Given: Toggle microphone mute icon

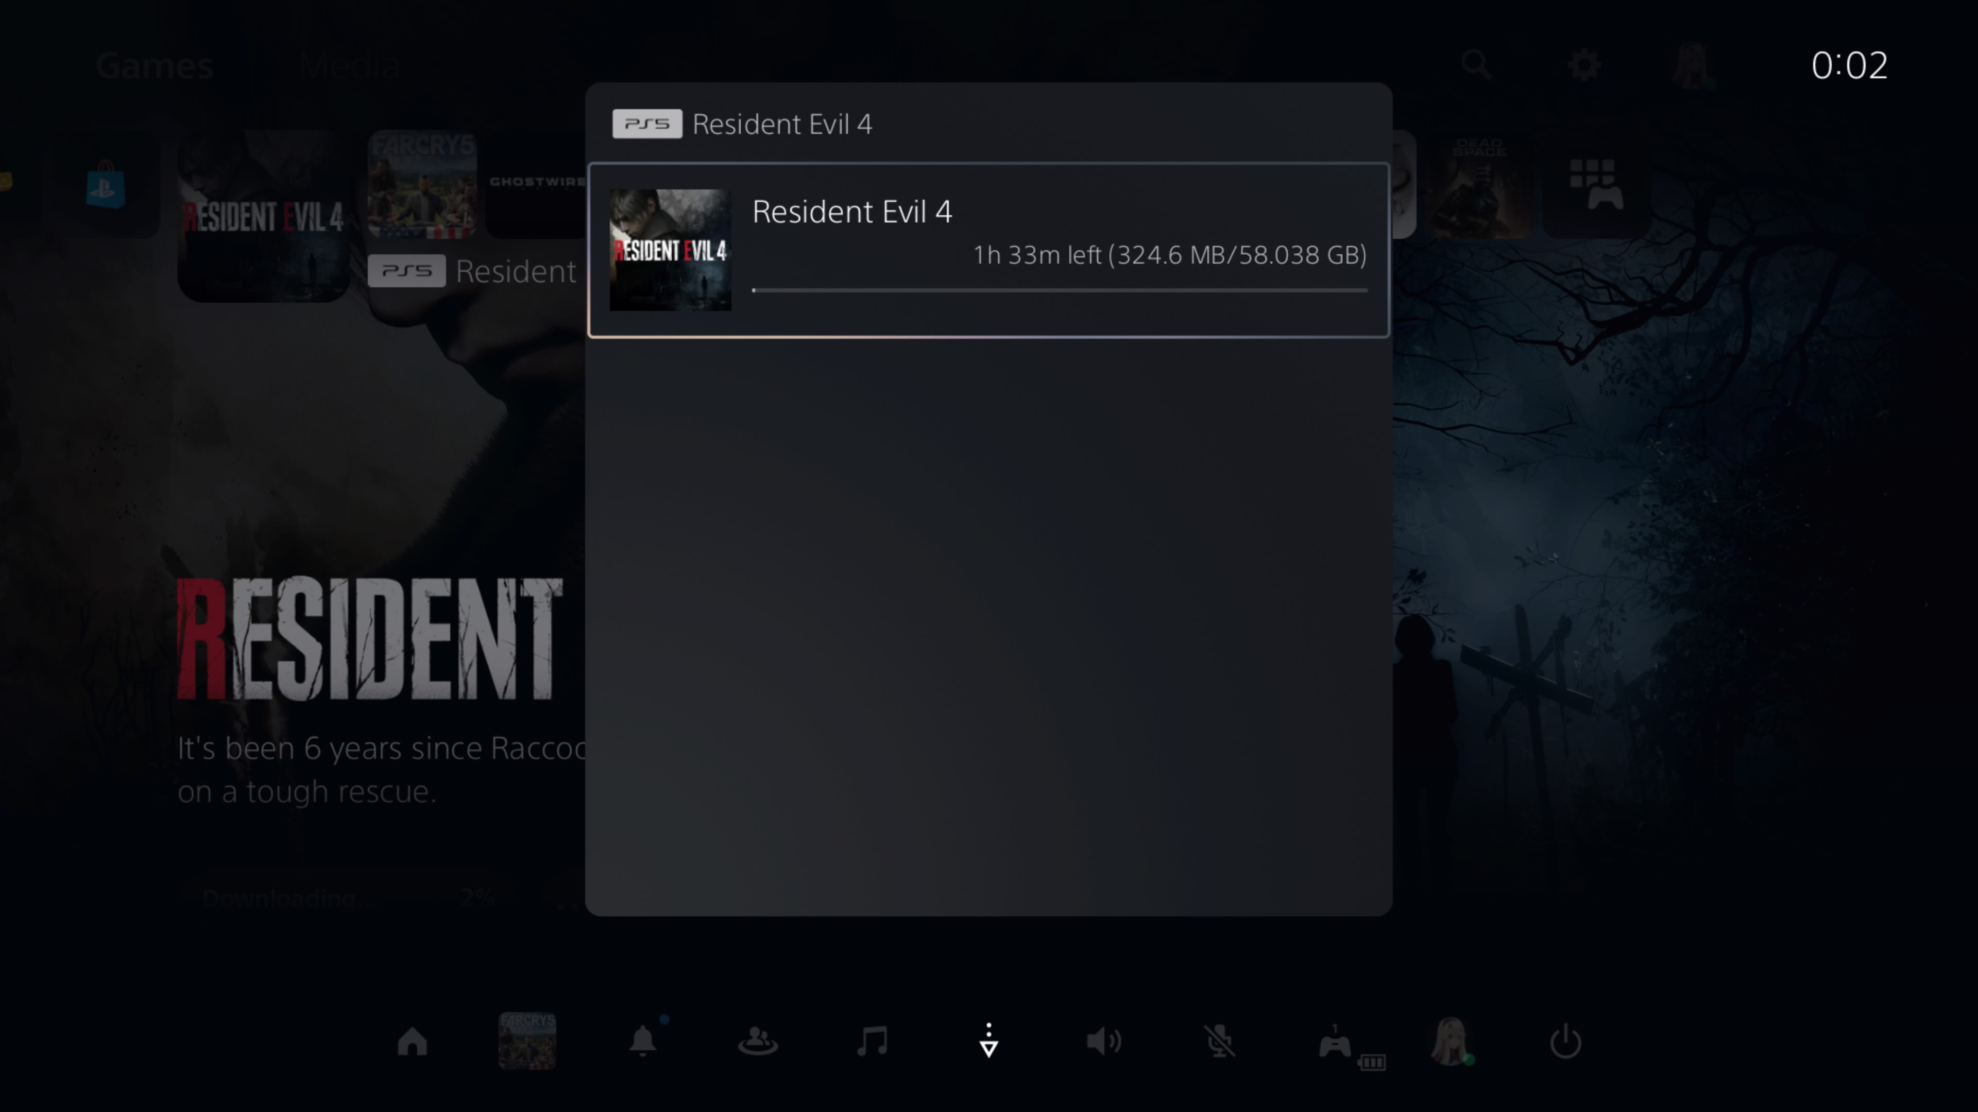Looking at the screenshot, I should [1219, 1041].
